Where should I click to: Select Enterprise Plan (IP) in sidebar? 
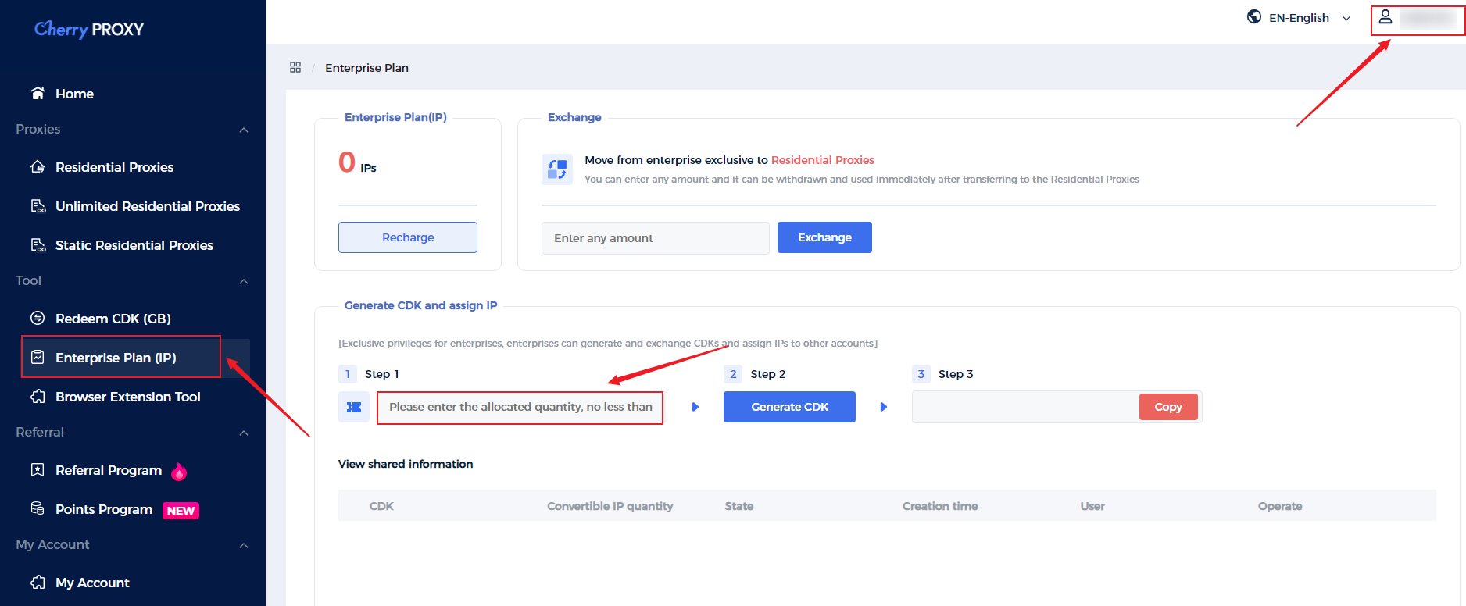[x=116, y=358]
